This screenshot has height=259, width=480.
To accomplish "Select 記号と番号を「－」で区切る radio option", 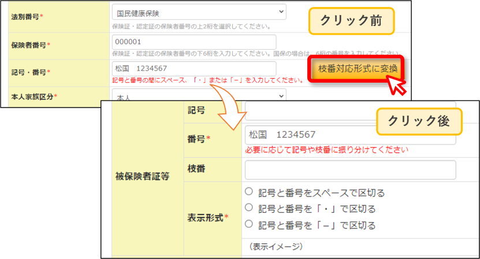I will pyautogui.click(x=249, y=224).
